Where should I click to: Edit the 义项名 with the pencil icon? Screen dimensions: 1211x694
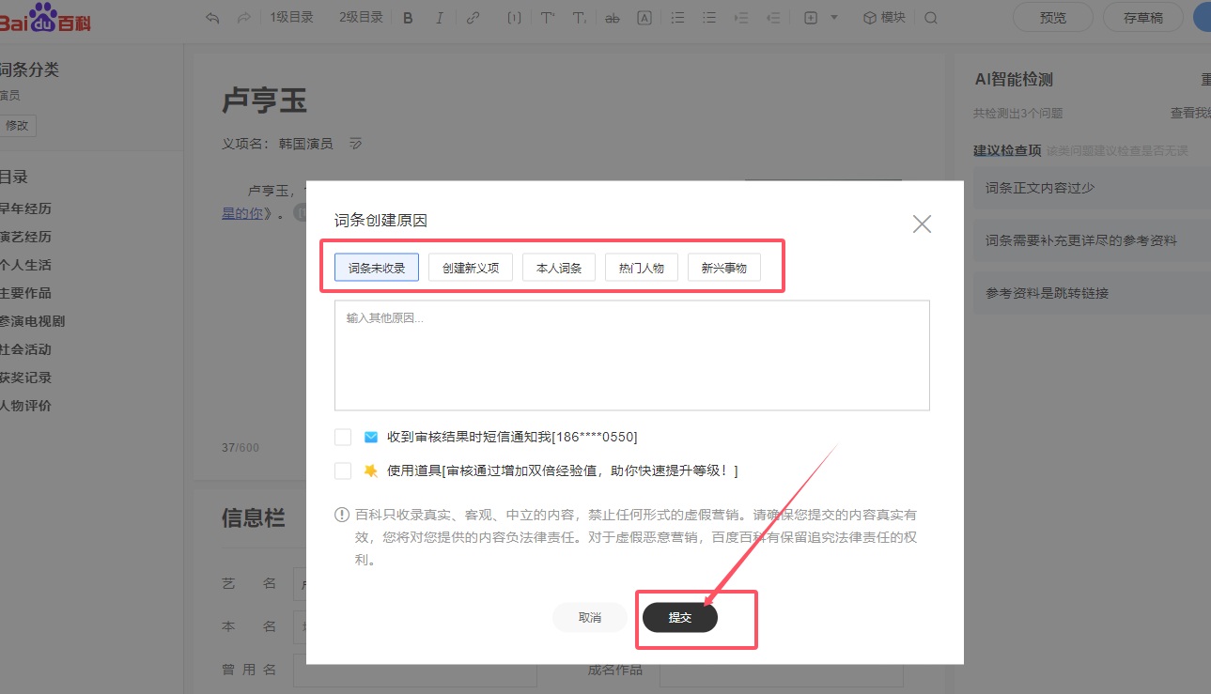(x=355, y=144)
